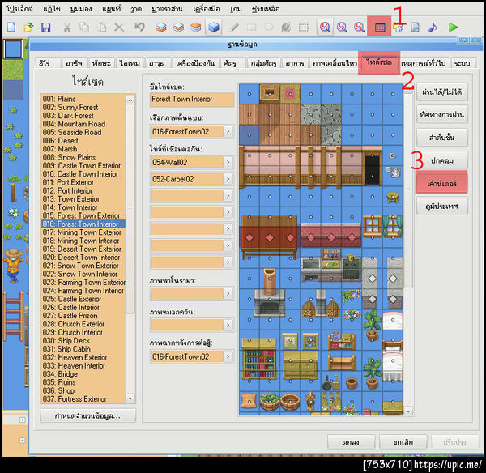Switch to the ระบบ tab
Image resolution: width=486 pixels, height=473 pixels.
[x=463, y=63]
